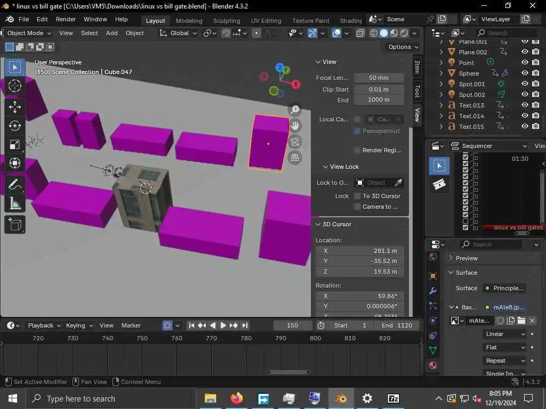This screenshot has height=409, width=546.
Task: Select the Select Box tool
Action: tap(14, 67)
